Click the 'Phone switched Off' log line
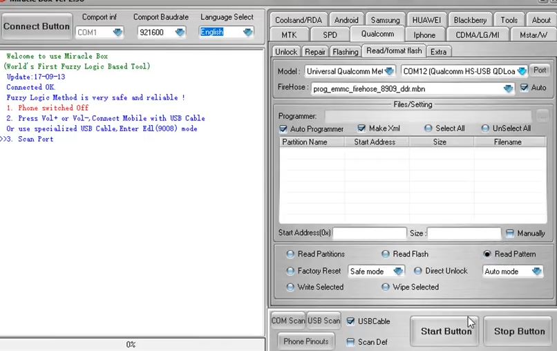Viewport: 557px width, 351px height. click(48, 108)
